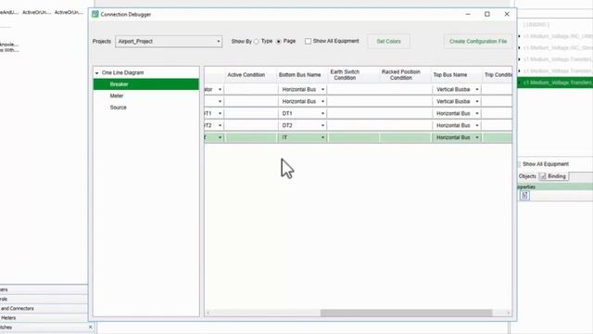Screen dimensions: 593x334
Task: Click Active Condition cell in the DT1 row
Action: (251, 113)
